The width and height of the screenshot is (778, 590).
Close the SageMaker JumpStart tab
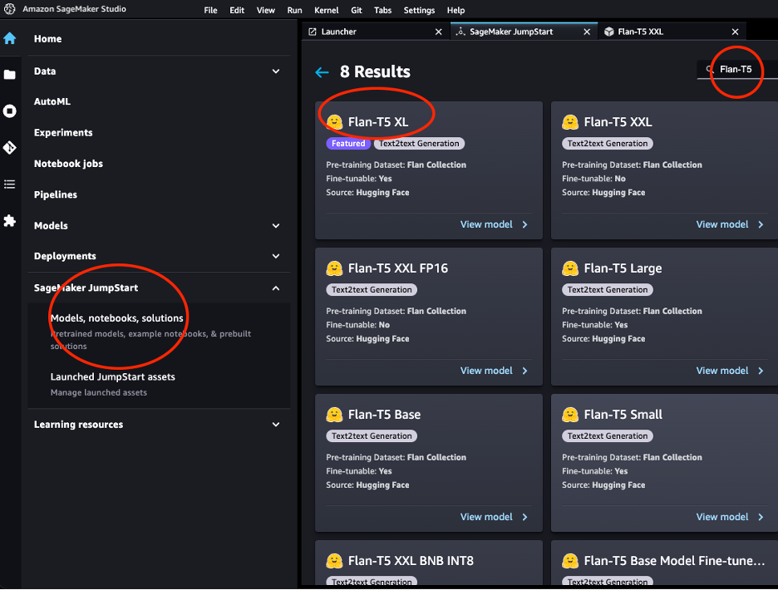click(x=587, y=32)
